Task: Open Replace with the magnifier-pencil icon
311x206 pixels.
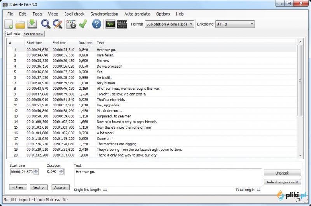Action: point(58,24)
